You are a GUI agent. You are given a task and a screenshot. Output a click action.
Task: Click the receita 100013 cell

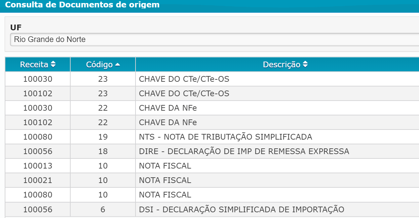point(38,166)
